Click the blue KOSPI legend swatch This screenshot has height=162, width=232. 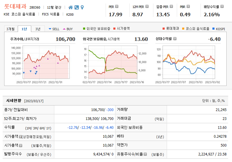[x=213, y=28]
